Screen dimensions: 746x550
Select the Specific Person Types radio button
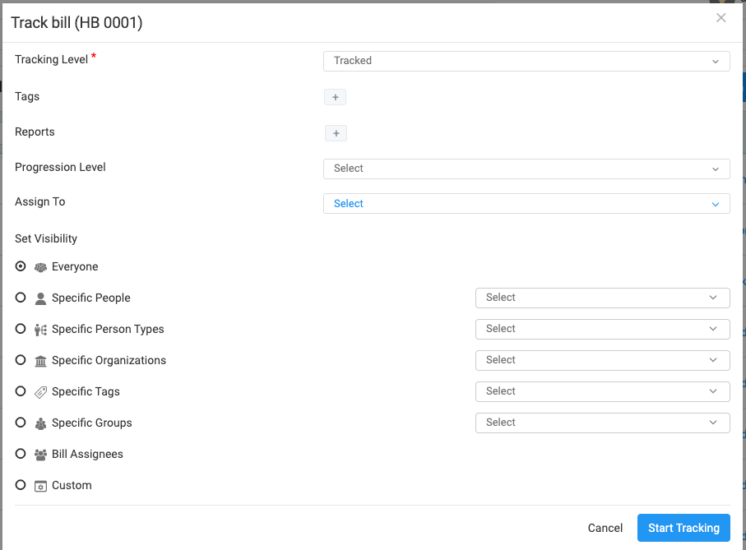coord(21,329)
